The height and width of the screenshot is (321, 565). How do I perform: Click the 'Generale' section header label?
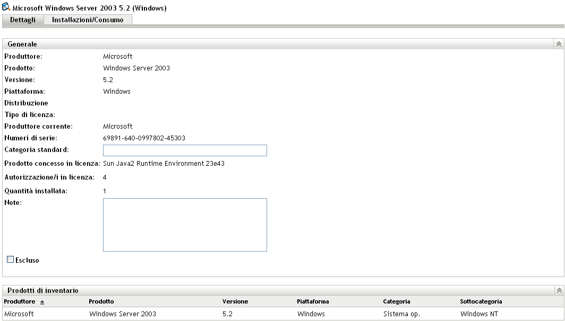point(22,44)
